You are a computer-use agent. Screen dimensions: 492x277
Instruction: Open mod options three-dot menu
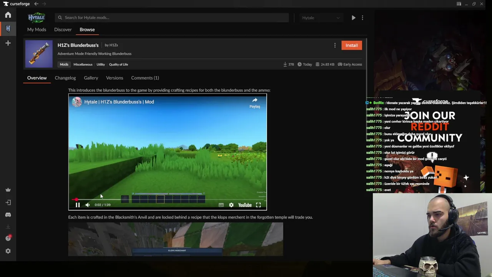click(335, 45)
